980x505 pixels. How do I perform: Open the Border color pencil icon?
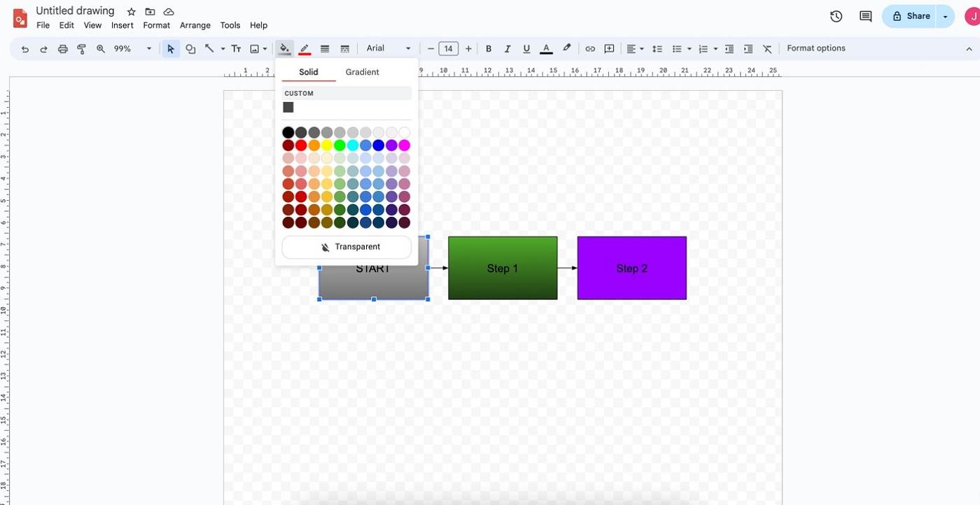point(304,49)
